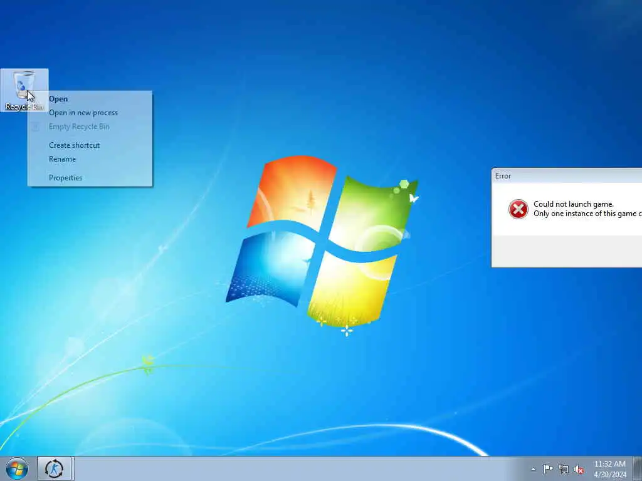
Task: Open the Action Center flag icon
Action: click(548, 468)
